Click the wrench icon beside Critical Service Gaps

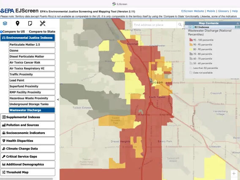point(4,157)
